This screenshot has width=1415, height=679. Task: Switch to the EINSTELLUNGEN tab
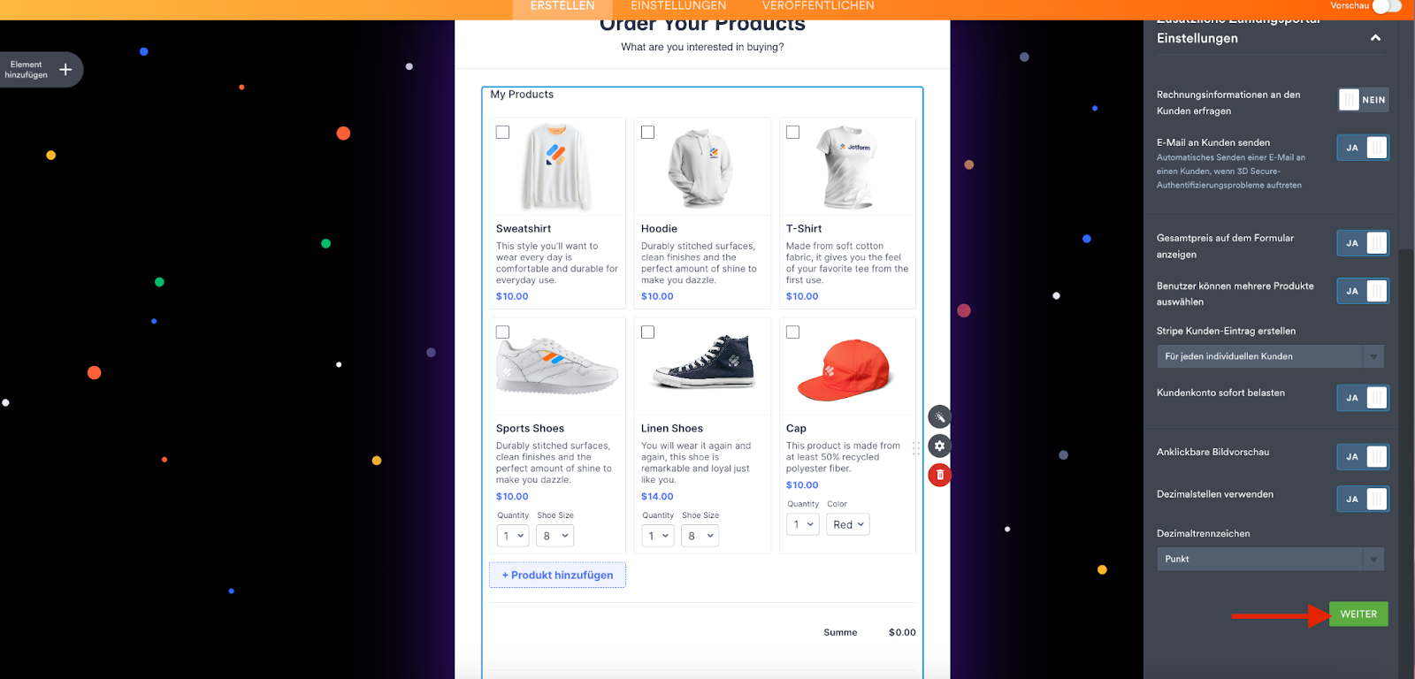678,6
